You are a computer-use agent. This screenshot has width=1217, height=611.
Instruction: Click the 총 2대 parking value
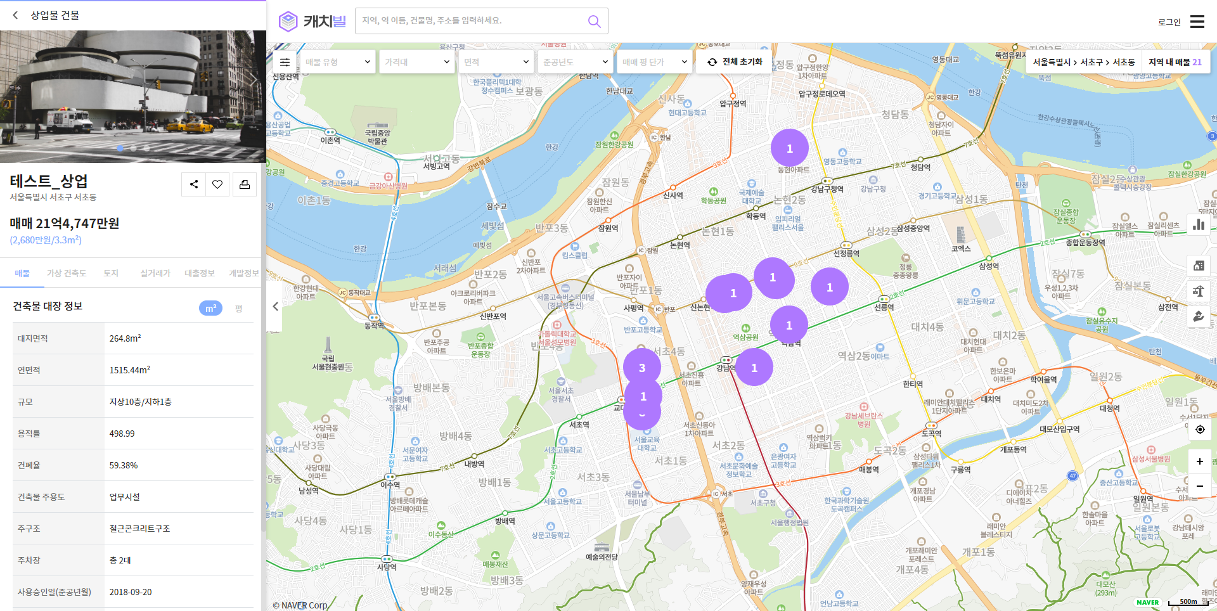pos(120,560)
